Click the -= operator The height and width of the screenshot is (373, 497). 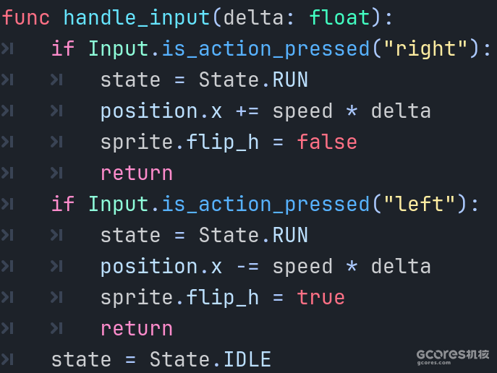pyautogui.click(x=247, y=267)
